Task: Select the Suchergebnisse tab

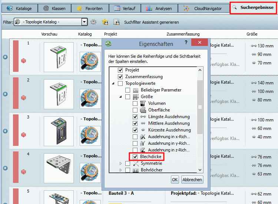Action: tap(253, 8)
